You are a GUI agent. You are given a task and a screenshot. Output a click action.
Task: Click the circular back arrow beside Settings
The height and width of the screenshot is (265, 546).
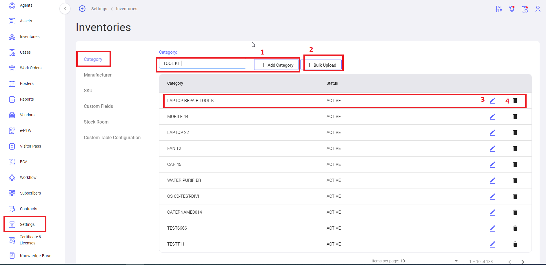82,9
